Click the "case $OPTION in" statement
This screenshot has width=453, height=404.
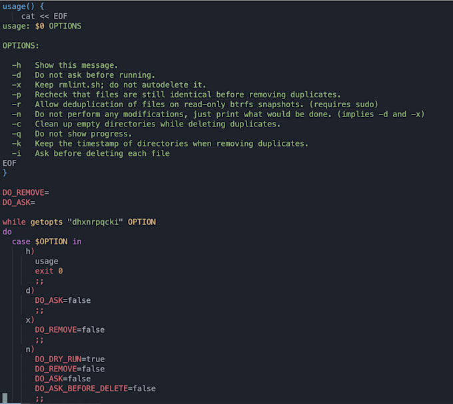pos(47,242)
